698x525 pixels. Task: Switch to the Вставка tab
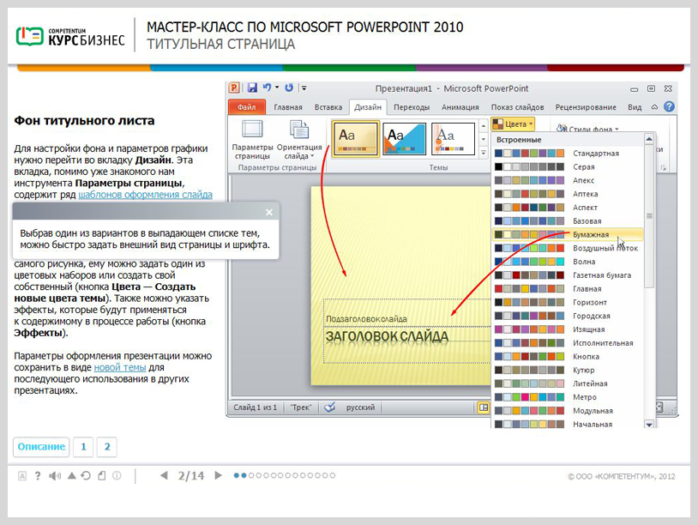tap(328, 107)
